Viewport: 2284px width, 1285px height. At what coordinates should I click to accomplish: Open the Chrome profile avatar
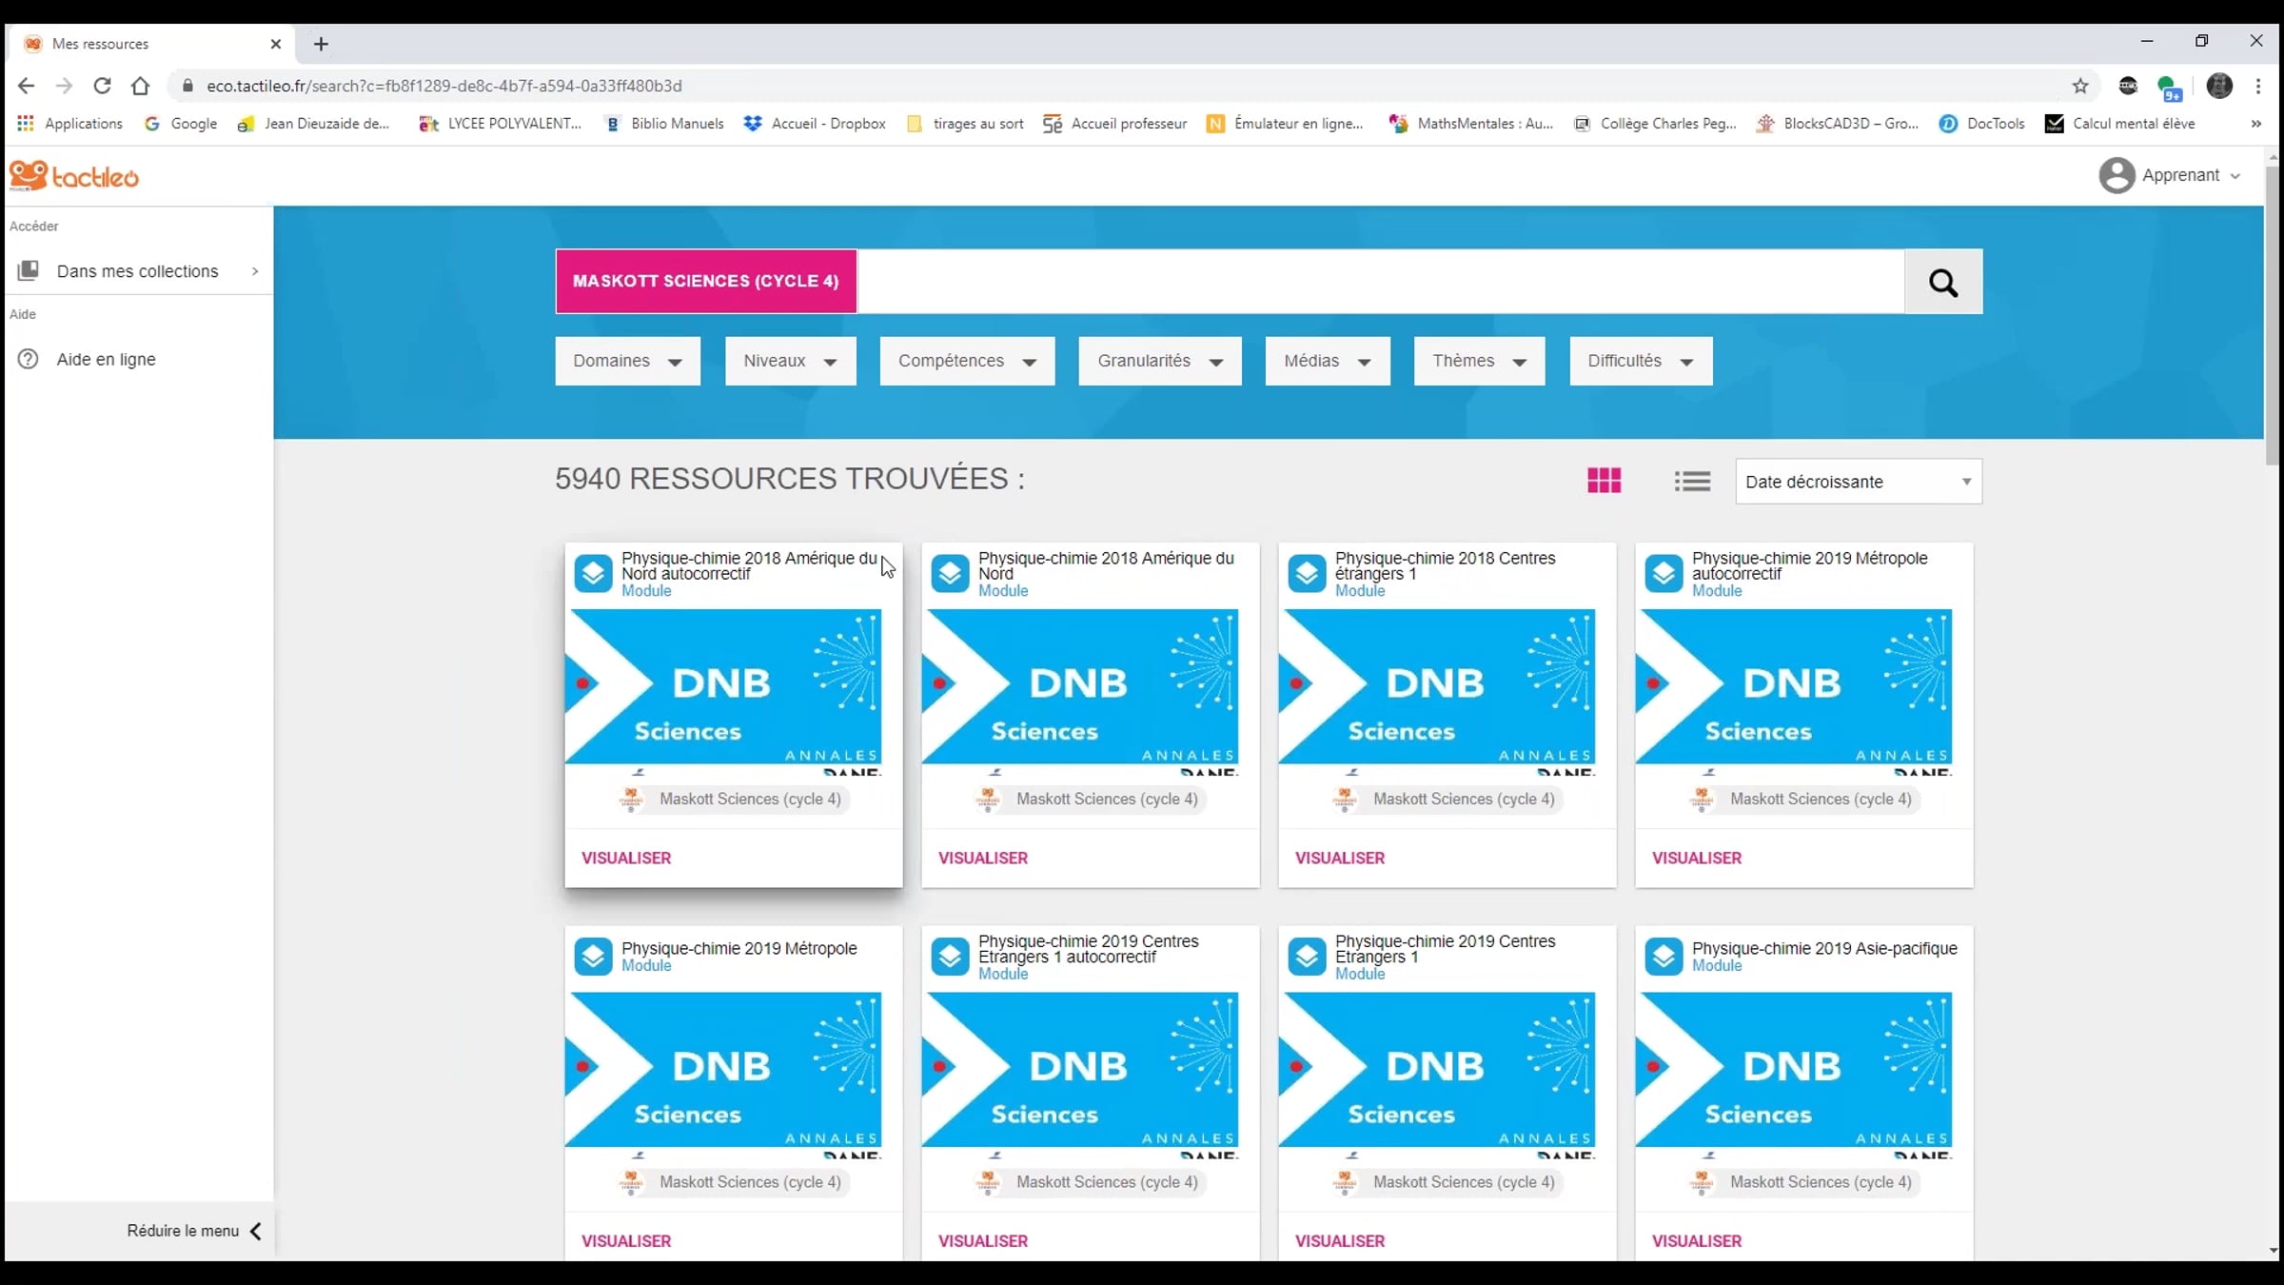click(x=2219, y=86)
